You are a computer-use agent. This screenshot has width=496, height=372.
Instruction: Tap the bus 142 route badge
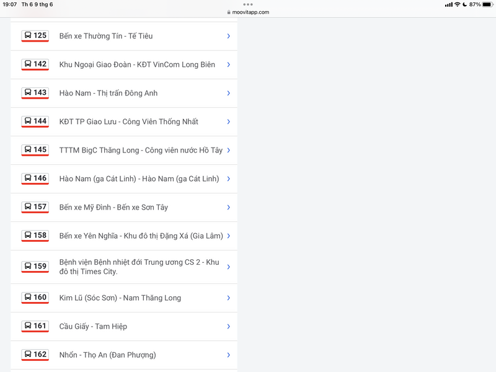pyautogui.click(x=35, y=64)
